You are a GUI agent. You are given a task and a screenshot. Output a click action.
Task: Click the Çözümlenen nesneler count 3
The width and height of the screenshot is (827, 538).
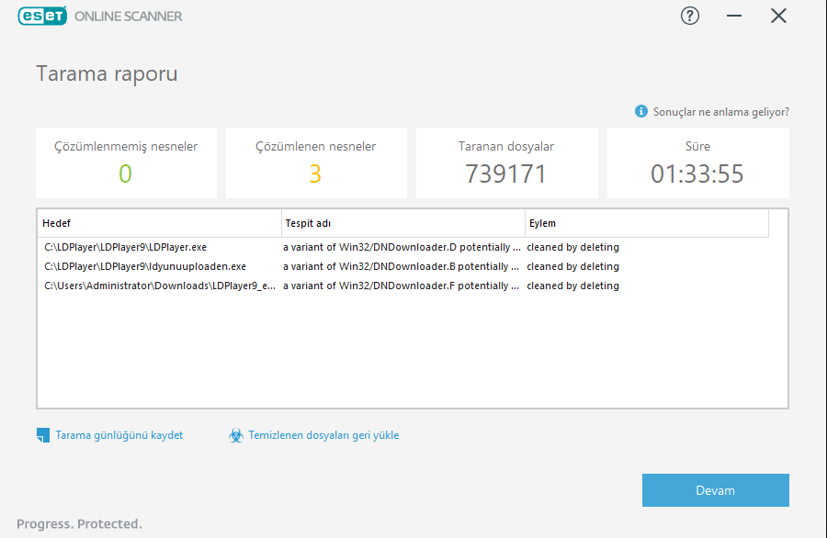(x=315, y=174)
